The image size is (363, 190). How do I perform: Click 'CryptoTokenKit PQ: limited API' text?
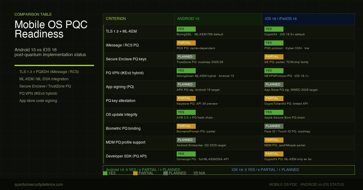tap(286, 104)
